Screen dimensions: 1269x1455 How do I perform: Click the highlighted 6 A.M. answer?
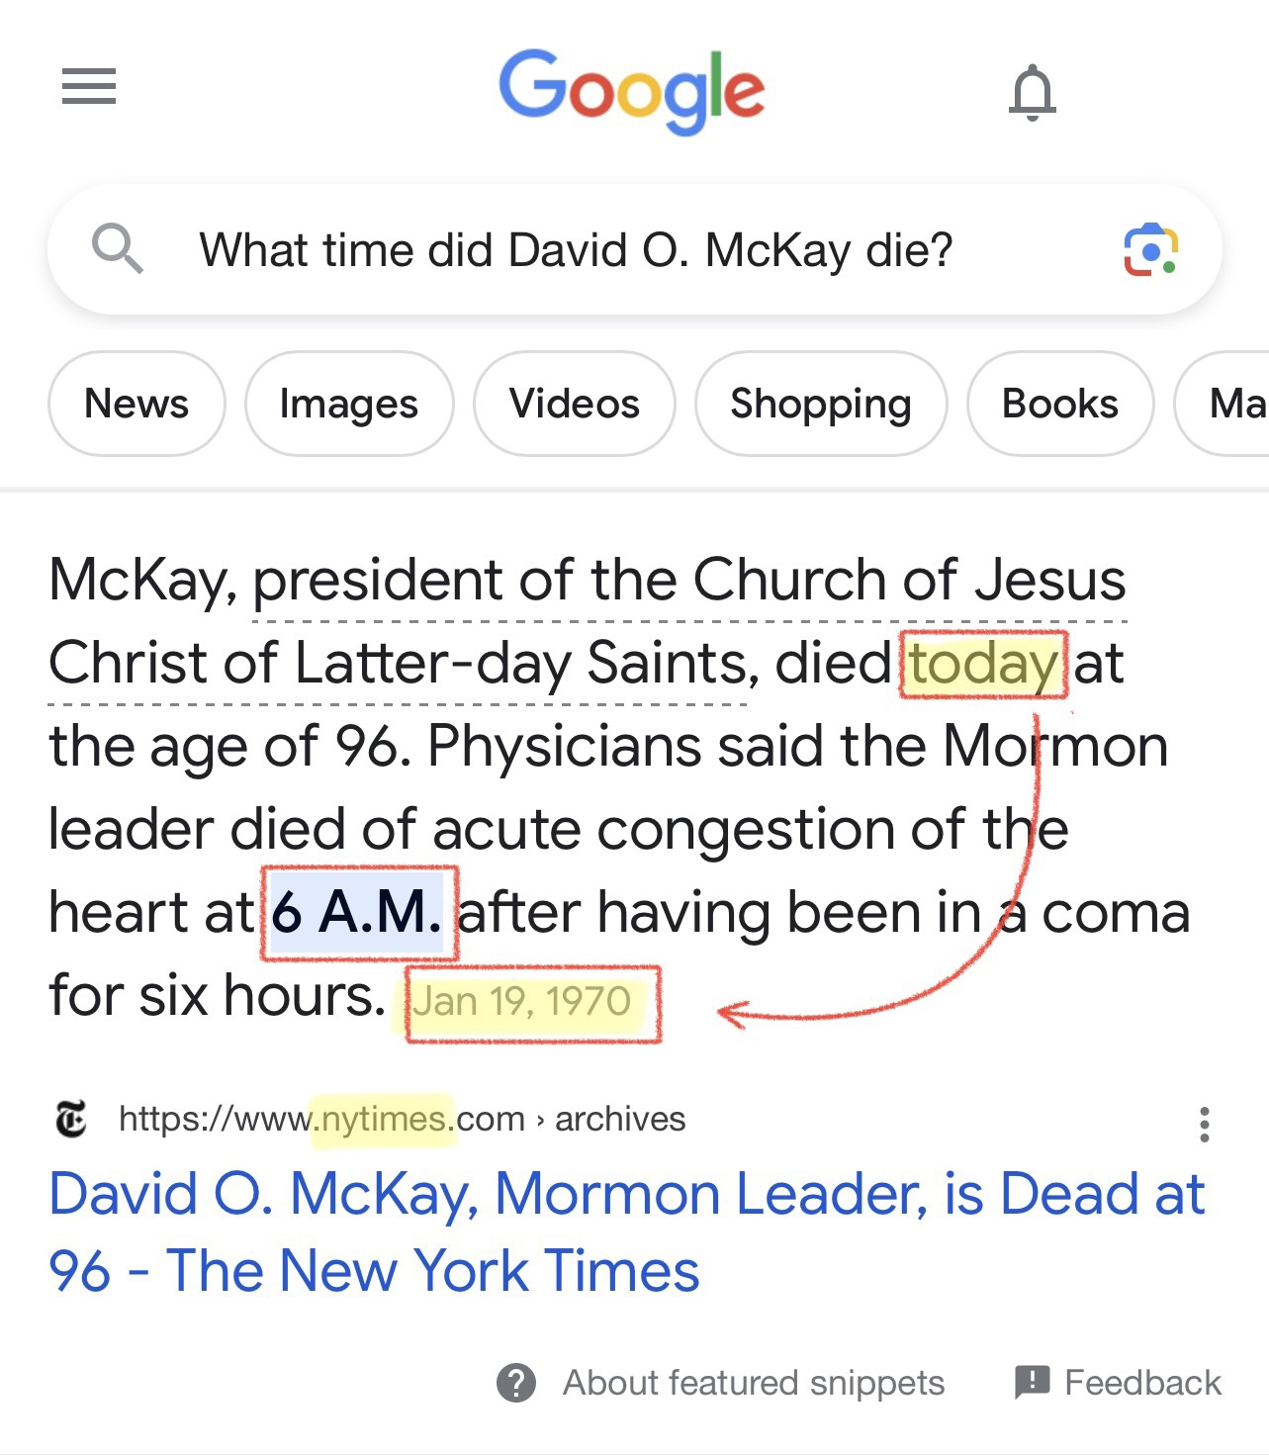357,912
